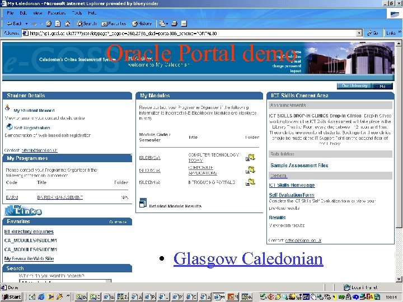Open the File menu
403x302 pixels.
coord(10,13)
